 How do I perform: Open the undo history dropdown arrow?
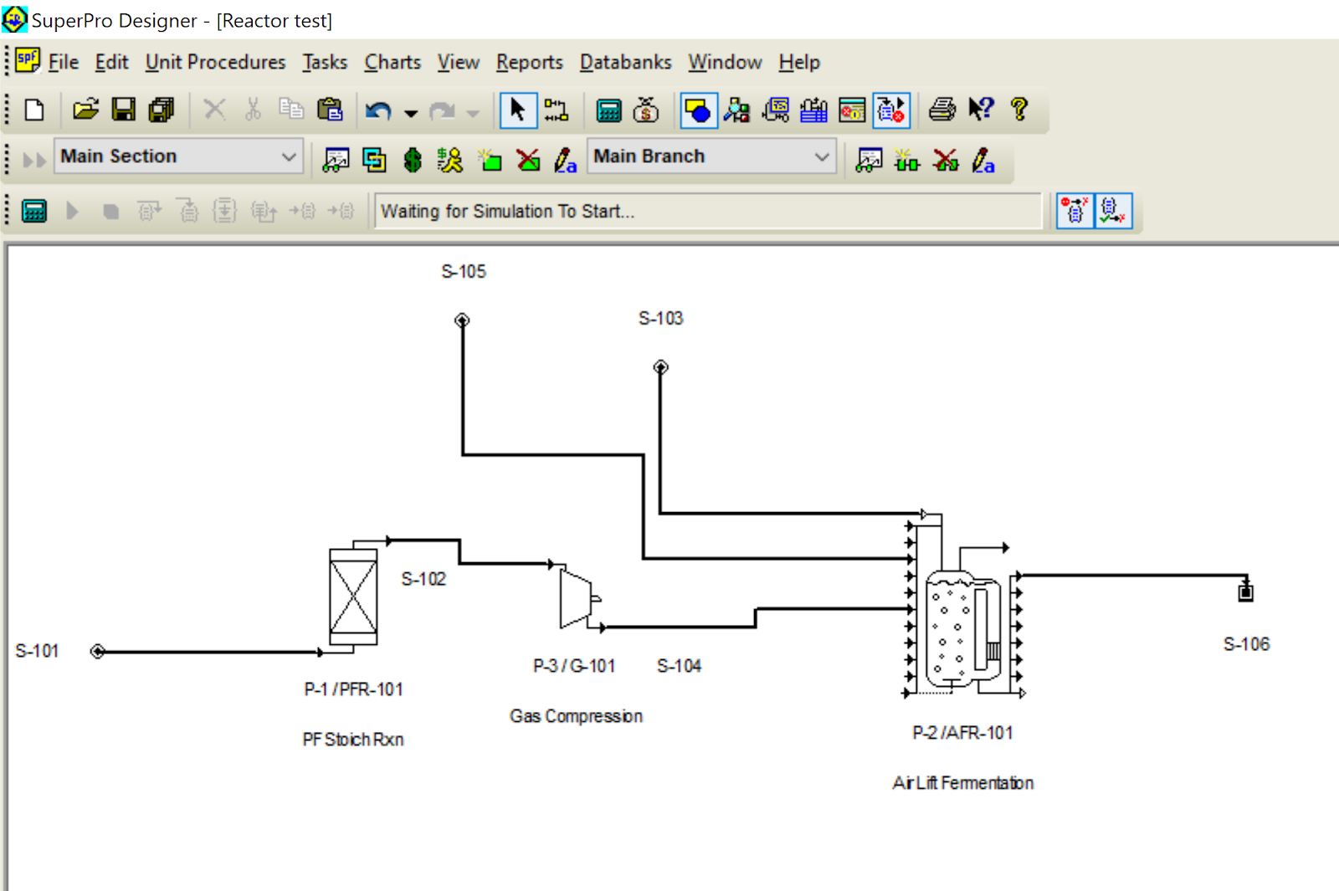point(411,112)
